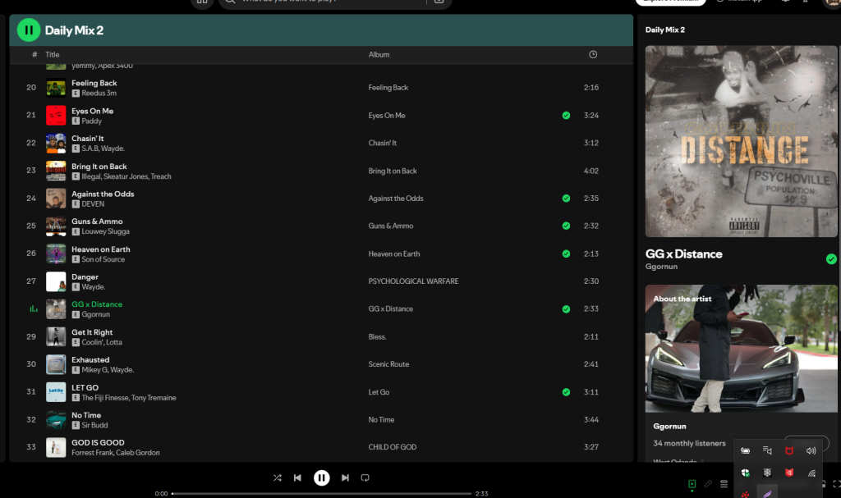Toggle shuffle in the player controls
Image resolution: width=841 pixels, height=498 pixels.
[278, 477]
